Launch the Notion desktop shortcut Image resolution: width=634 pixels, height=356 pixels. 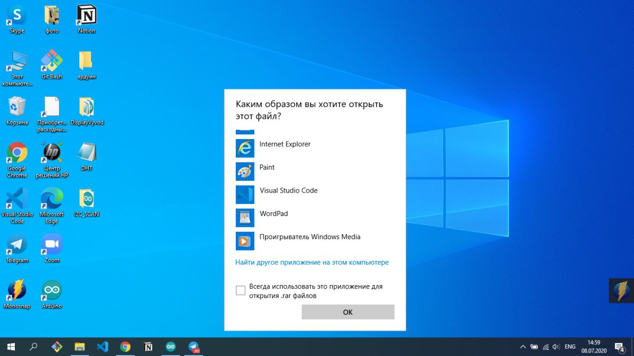click(x=87, y=20)
